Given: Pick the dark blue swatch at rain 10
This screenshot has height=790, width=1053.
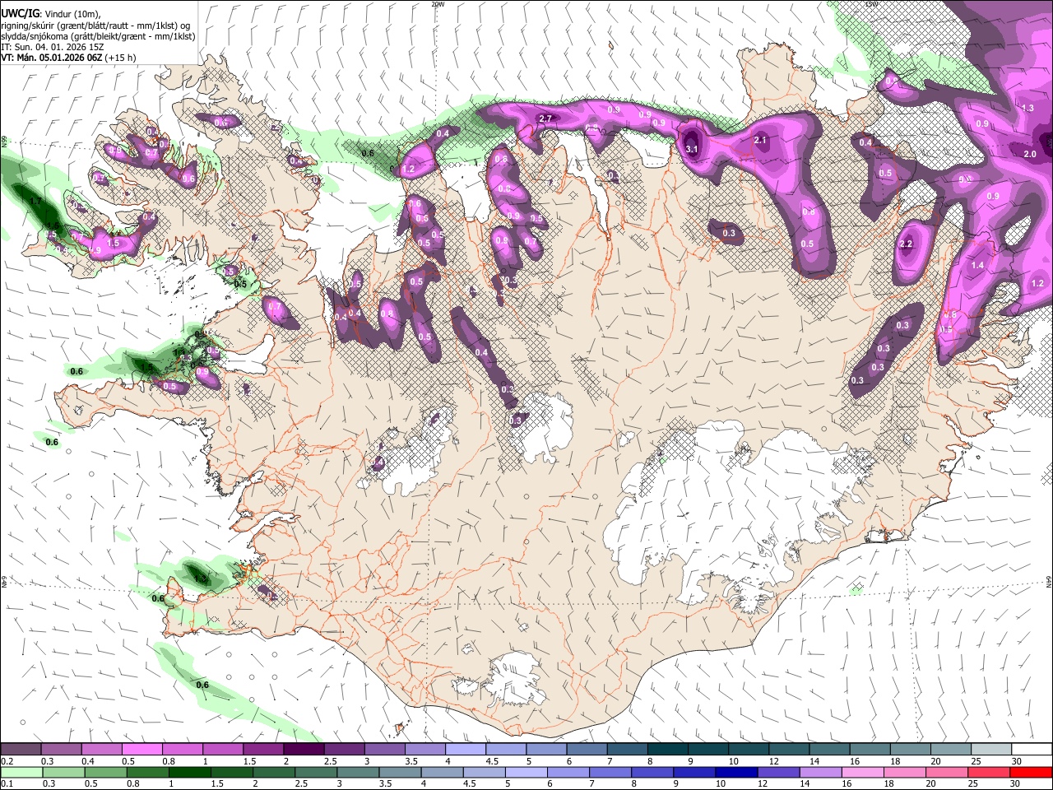Looking at the screenshot, I should click(x=736, y=773).
